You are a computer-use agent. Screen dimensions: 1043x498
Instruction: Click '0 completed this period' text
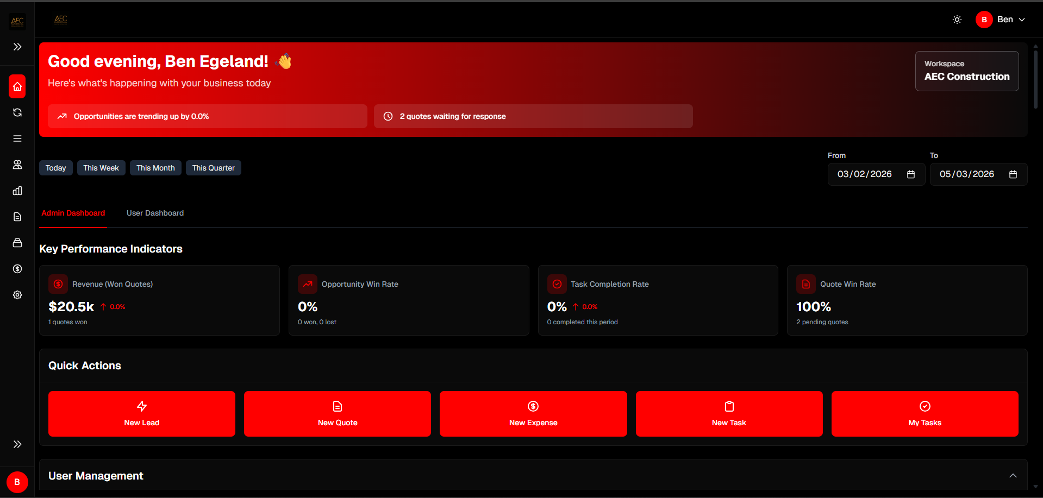tap(582, 322)
